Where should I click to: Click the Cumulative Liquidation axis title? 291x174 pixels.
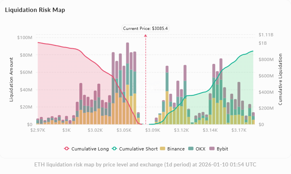point(280,79)
